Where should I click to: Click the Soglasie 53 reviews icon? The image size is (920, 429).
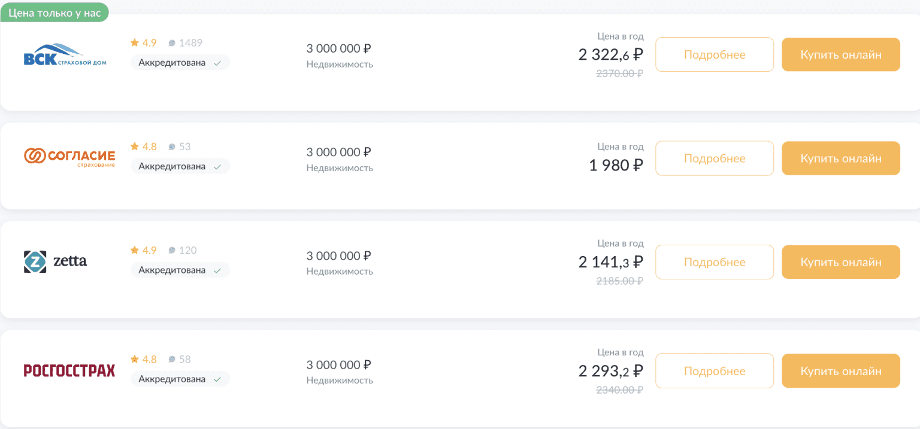click(x=172, y=147)
